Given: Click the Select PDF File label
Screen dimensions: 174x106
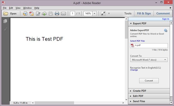Looking at the screenshot, I should point(137,41).
